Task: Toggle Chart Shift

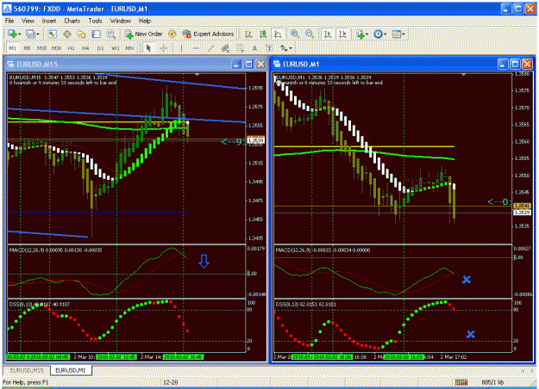Action: (x=342, y=34)
